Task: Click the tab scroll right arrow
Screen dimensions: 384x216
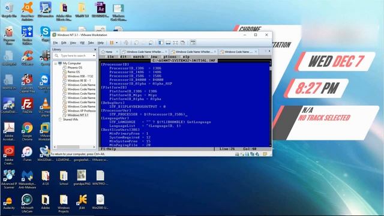Action: [x=269, y=51]
